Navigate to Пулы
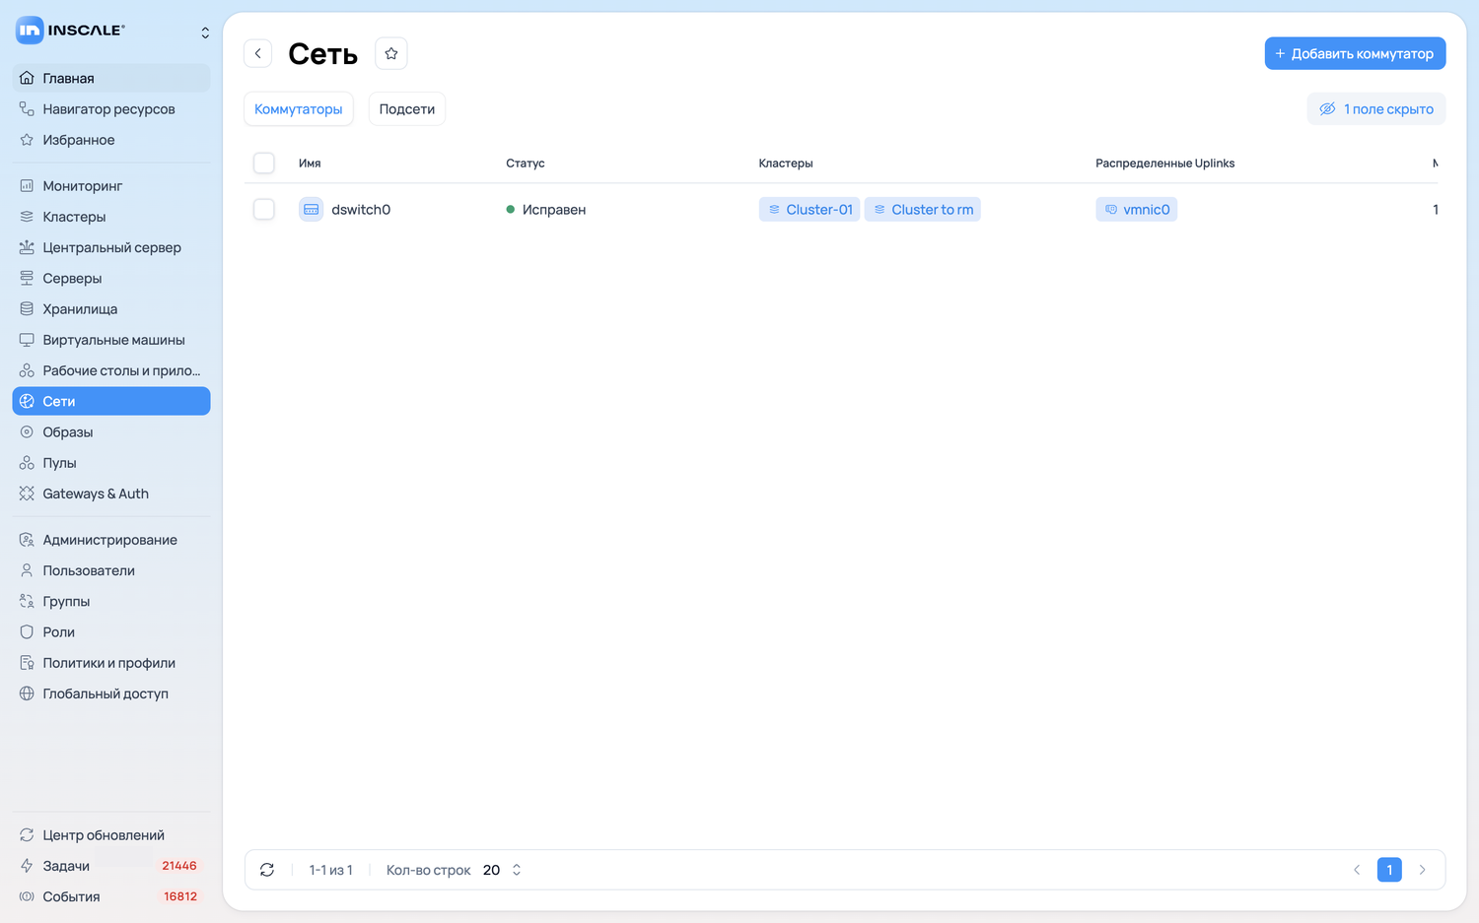1479x923 pixels. 111,463
